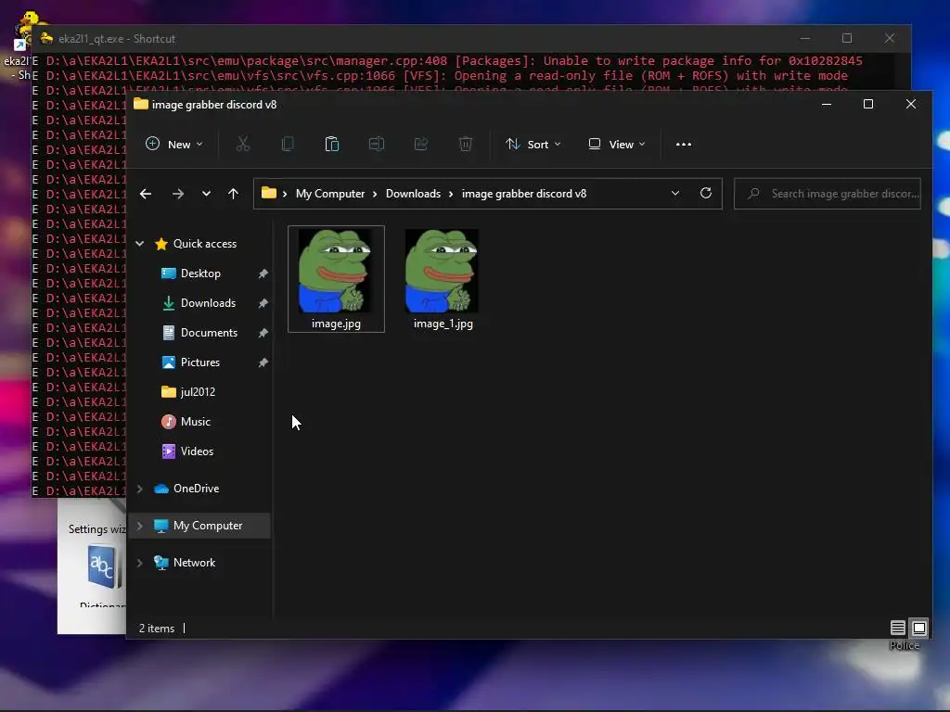Minimize the image grabber Explorer window
The width and height of the screenshot is (950, 712).
pos(827,104)
